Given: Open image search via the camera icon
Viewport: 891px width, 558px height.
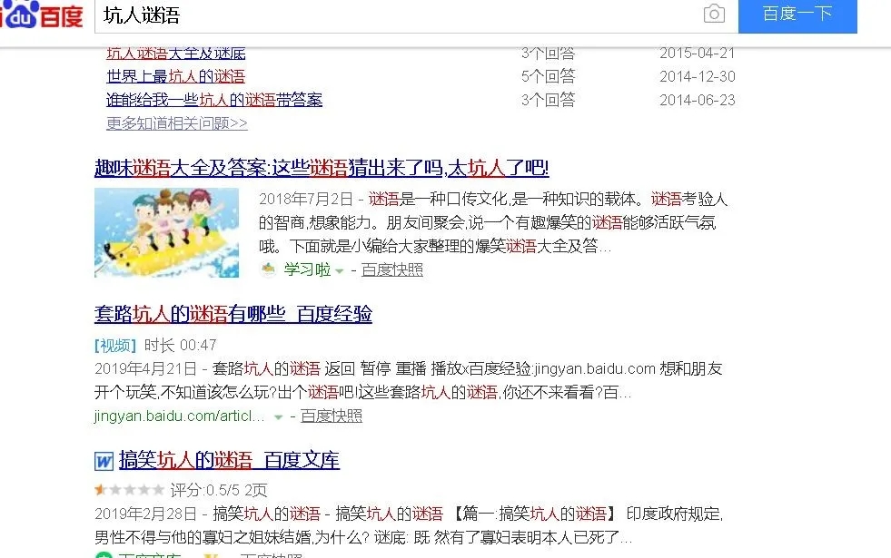Looking at the screenshot, I should [714, 15].
